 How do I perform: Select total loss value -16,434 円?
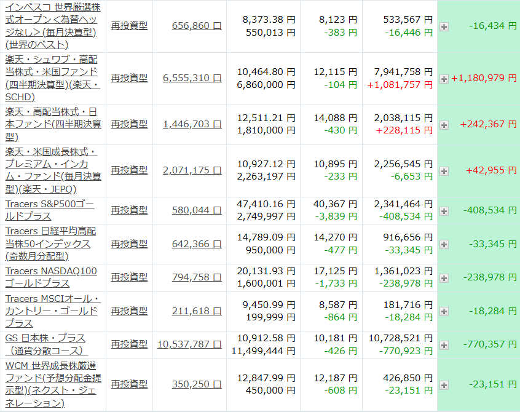(493, 26)
